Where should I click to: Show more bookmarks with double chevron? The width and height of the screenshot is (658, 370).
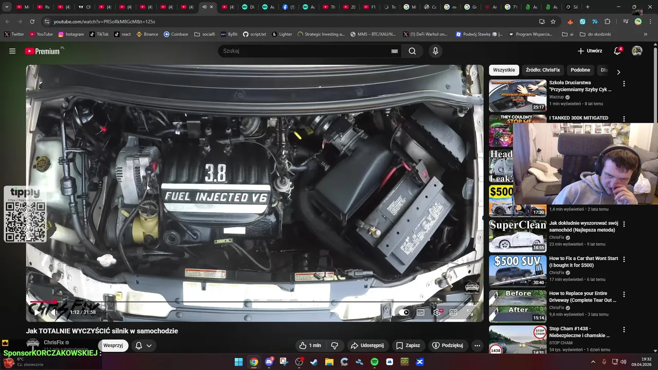click(646, 34)
